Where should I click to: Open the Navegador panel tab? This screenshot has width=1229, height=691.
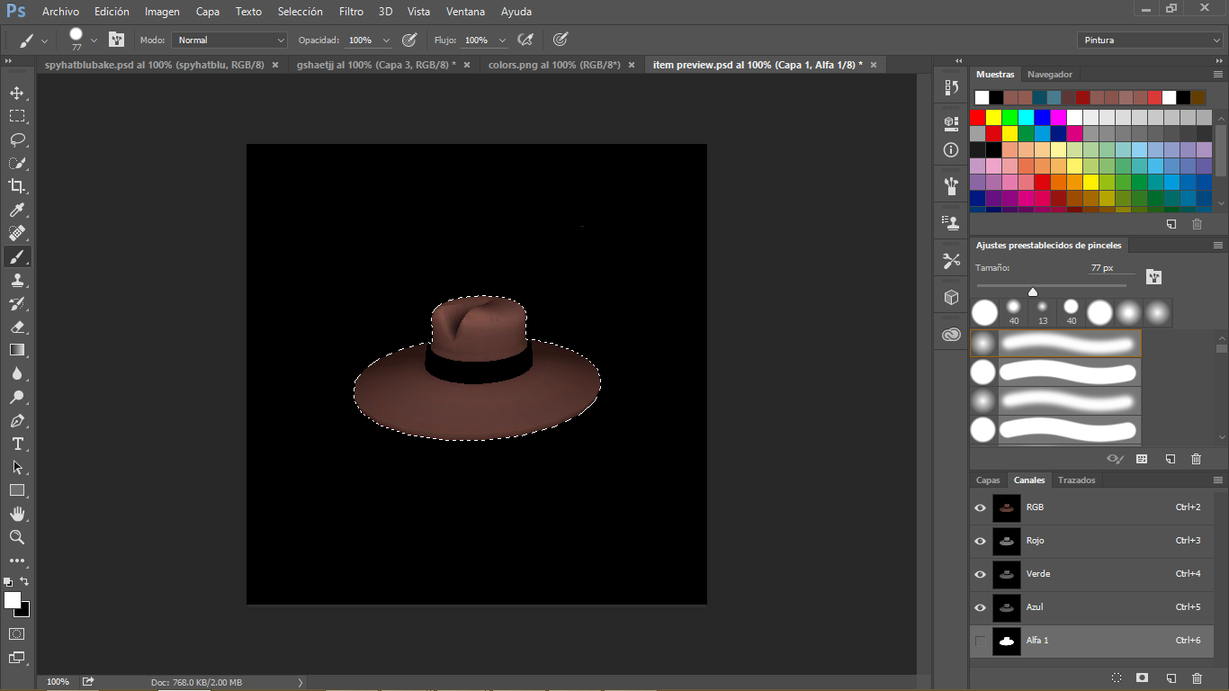point(1049,75)
